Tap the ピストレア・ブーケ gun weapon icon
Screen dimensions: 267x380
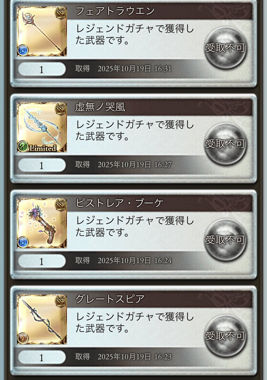tap(42, 223)
